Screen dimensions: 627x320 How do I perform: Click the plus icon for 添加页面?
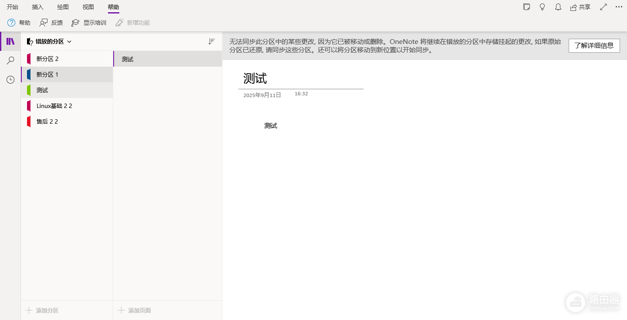click(121, 310)
